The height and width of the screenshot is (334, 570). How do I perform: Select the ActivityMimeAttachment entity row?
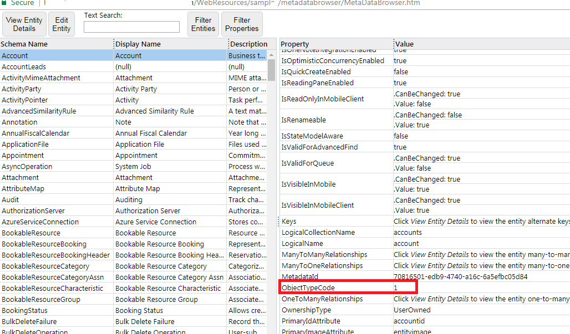[55, 78]
